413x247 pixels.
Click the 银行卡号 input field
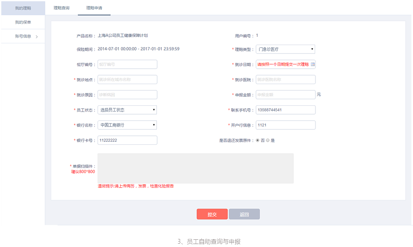127,140
